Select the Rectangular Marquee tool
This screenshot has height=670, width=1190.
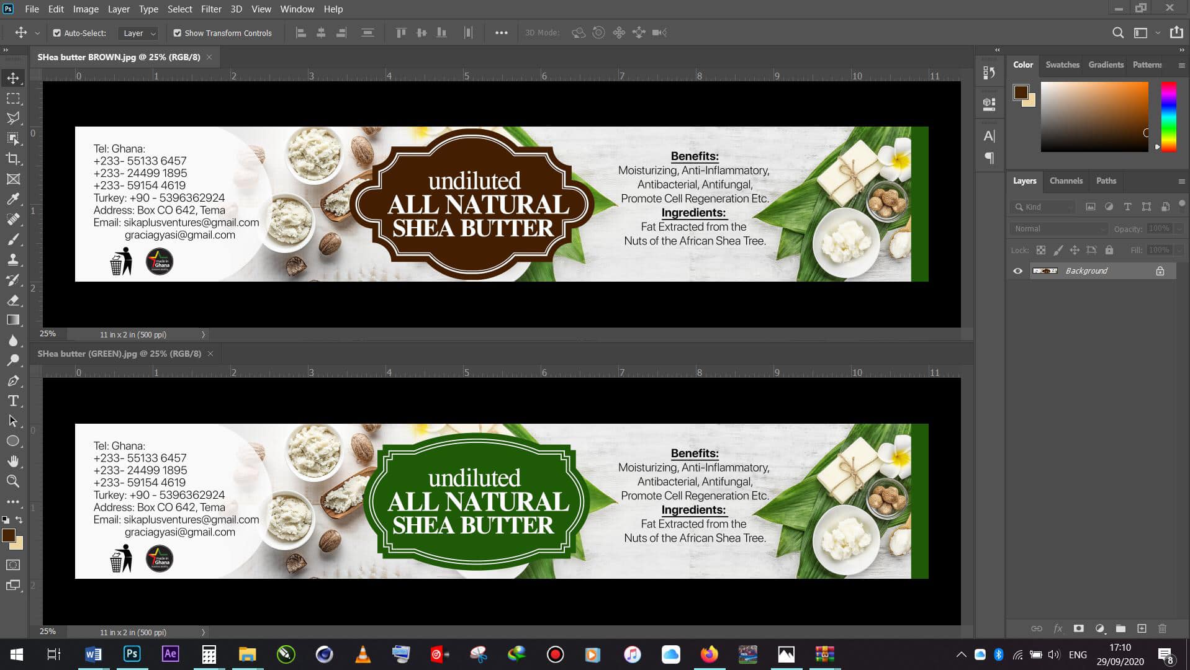pos(13,99)
